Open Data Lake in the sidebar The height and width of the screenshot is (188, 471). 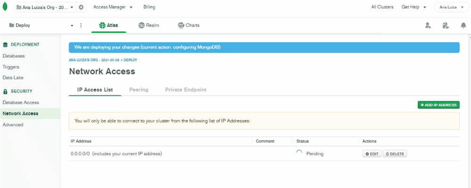coord(13,78)
